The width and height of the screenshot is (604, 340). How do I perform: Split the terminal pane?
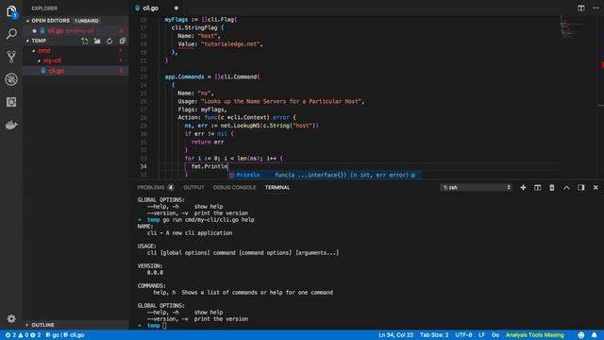pyautogui.click(x=537, y=187)
